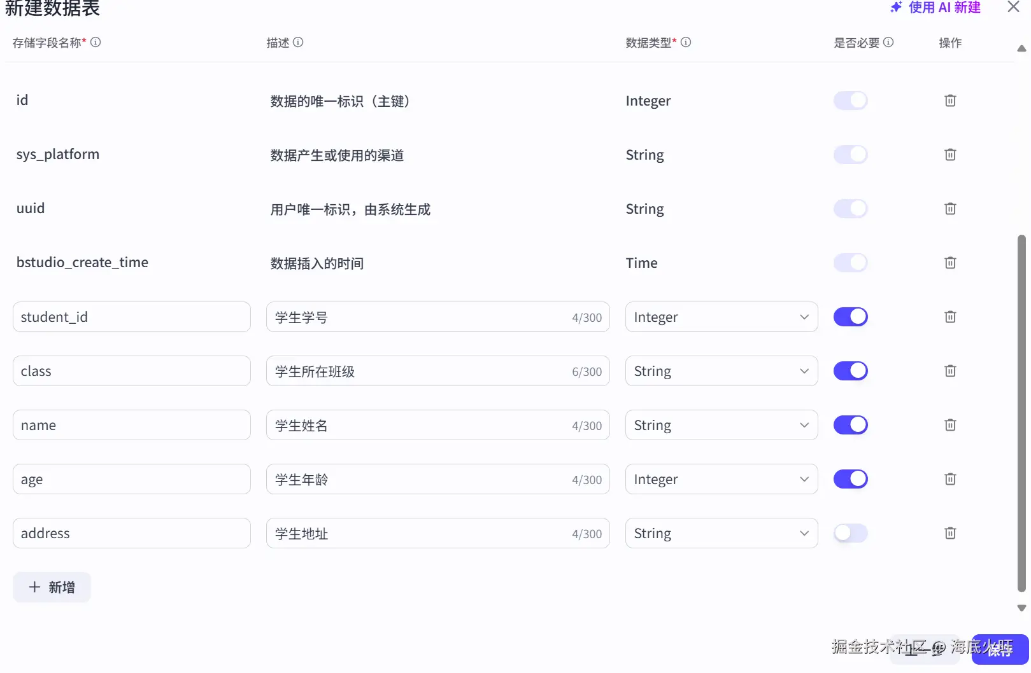Open data type dropdown for name
This screenshot has width=1031, height=673.
point(722,425)
